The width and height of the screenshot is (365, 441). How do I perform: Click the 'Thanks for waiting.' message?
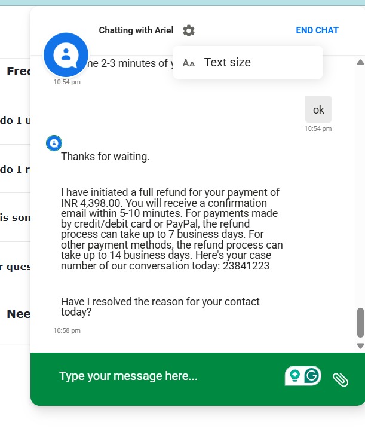(105, 157)
